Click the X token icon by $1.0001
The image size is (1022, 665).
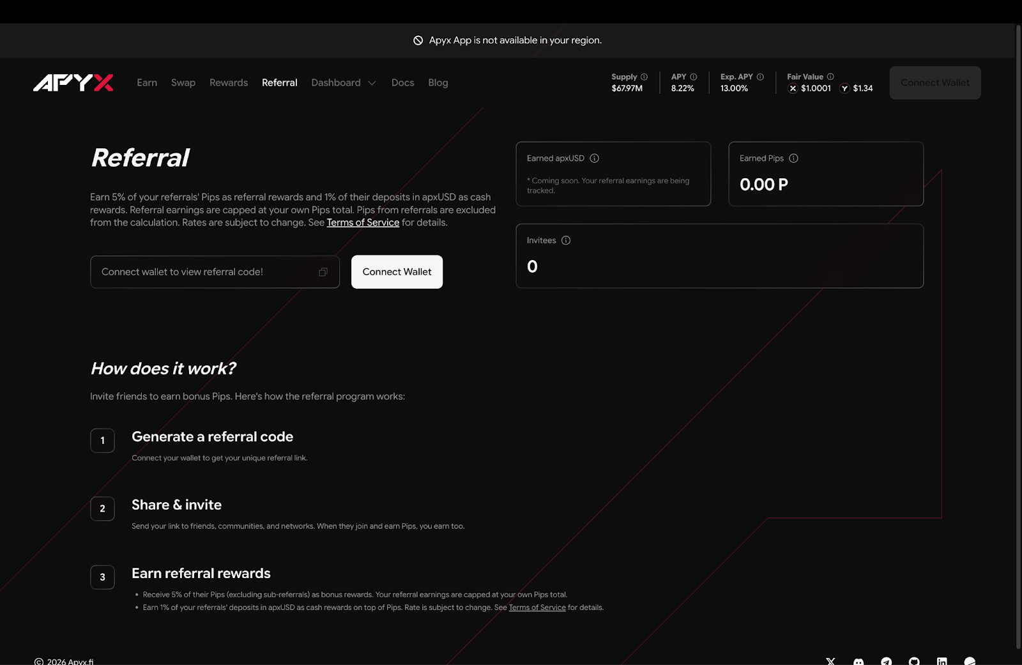tap(793, 88)
